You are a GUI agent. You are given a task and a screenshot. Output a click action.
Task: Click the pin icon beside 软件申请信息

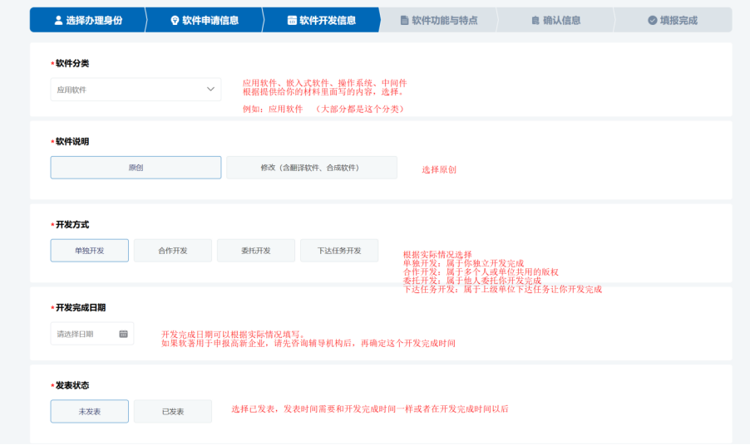[175, 20]
